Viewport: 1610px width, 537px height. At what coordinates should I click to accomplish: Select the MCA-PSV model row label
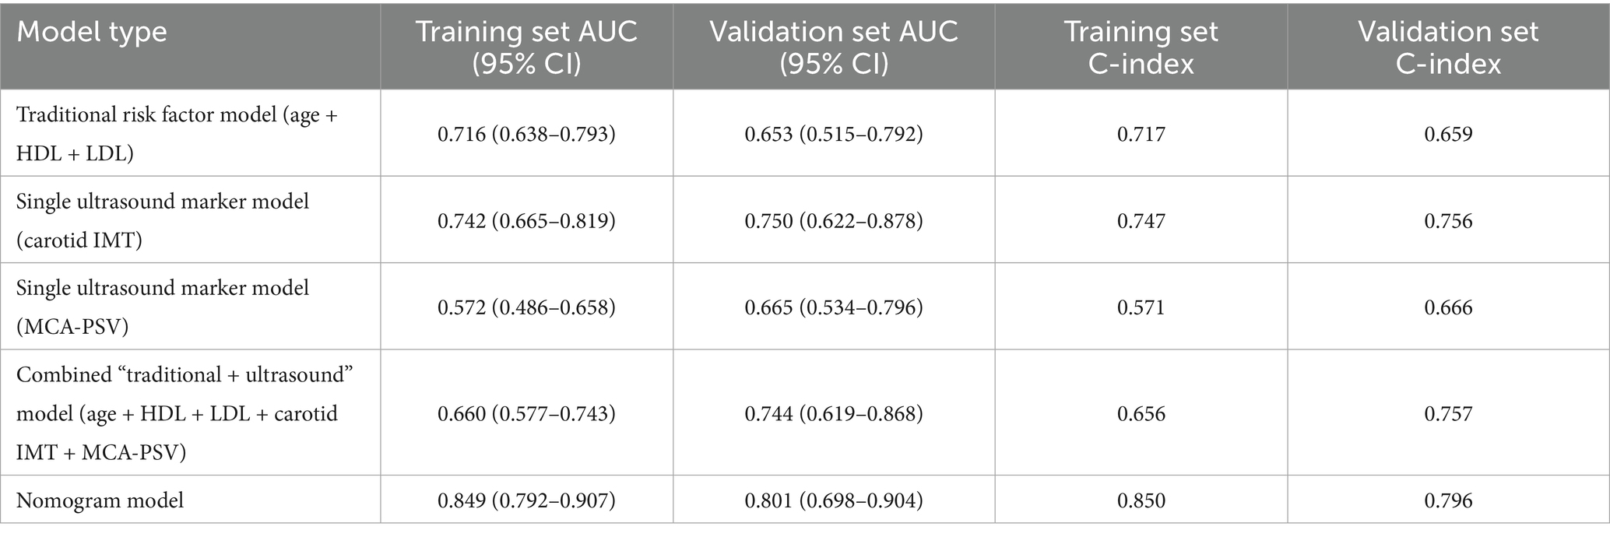click(163, 307)
